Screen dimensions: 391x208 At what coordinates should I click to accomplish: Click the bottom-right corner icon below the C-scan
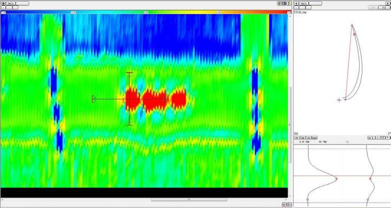[289, 205]
